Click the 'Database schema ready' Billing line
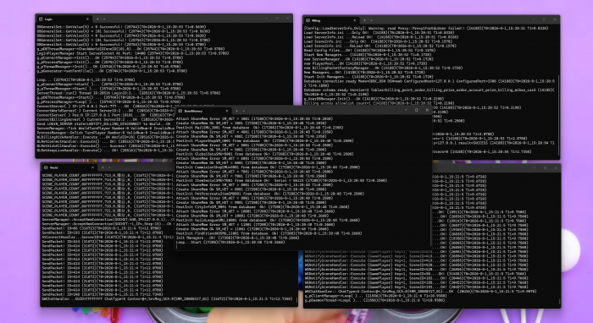Viewport: 593px width, 323px height. pos(430,91)
